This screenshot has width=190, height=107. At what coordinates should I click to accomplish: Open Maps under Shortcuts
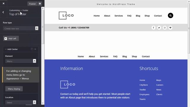tap(159, 80)
